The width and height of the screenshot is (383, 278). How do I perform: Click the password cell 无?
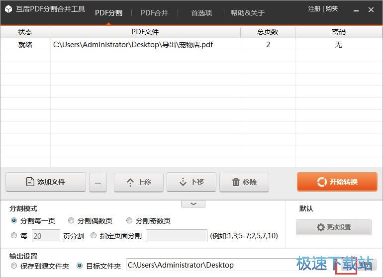coord(339,45)
